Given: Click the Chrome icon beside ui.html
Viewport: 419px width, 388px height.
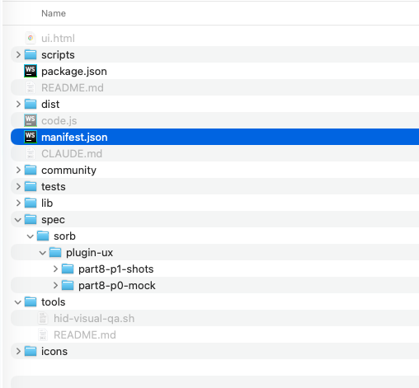Looking at the screenshot, I should coord(31,38).
